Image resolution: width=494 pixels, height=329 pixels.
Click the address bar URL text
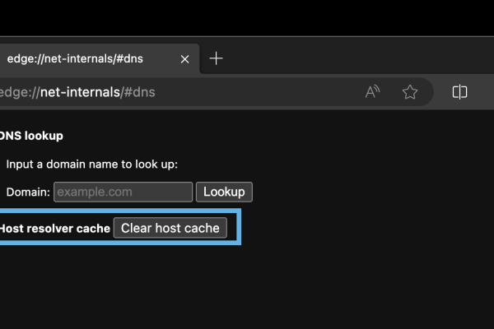[x=77, y=92]
